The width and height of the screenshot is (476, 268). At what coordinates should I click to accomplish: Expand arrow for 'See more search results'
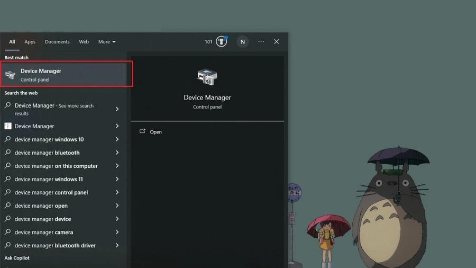point(117,109)
